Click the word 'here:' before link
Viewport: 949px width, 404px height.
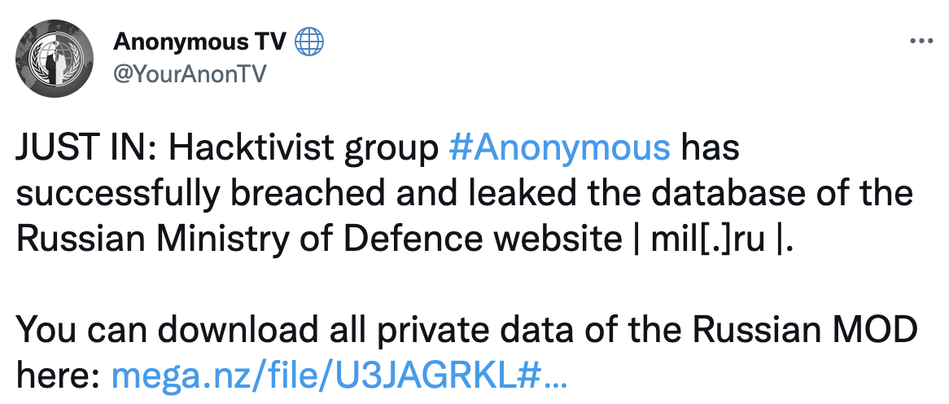click(x=58, y=375)
